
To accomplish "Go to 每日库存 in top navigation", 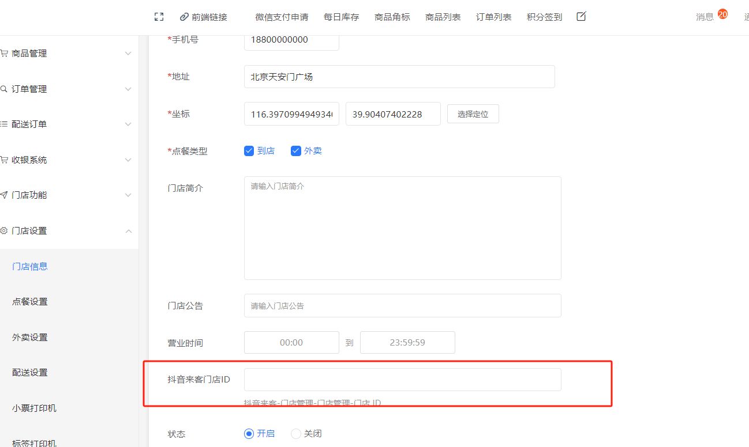I will 341,17.
